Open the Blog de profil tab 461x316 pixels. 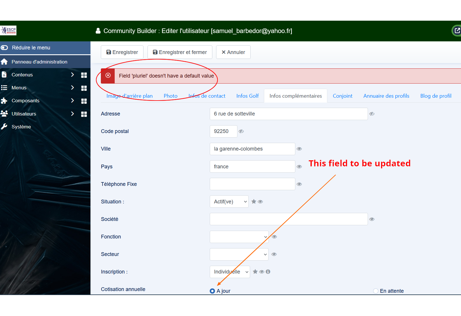tap(436, 96)
